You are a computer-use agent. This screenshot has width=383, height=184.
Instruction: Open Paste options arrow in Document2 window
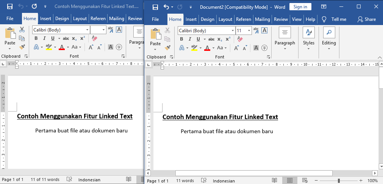coord(155,49)
